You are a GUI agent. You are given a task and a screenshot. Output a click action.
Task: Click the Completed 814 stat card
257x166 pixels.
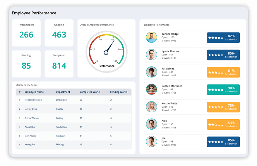[59, 64]
